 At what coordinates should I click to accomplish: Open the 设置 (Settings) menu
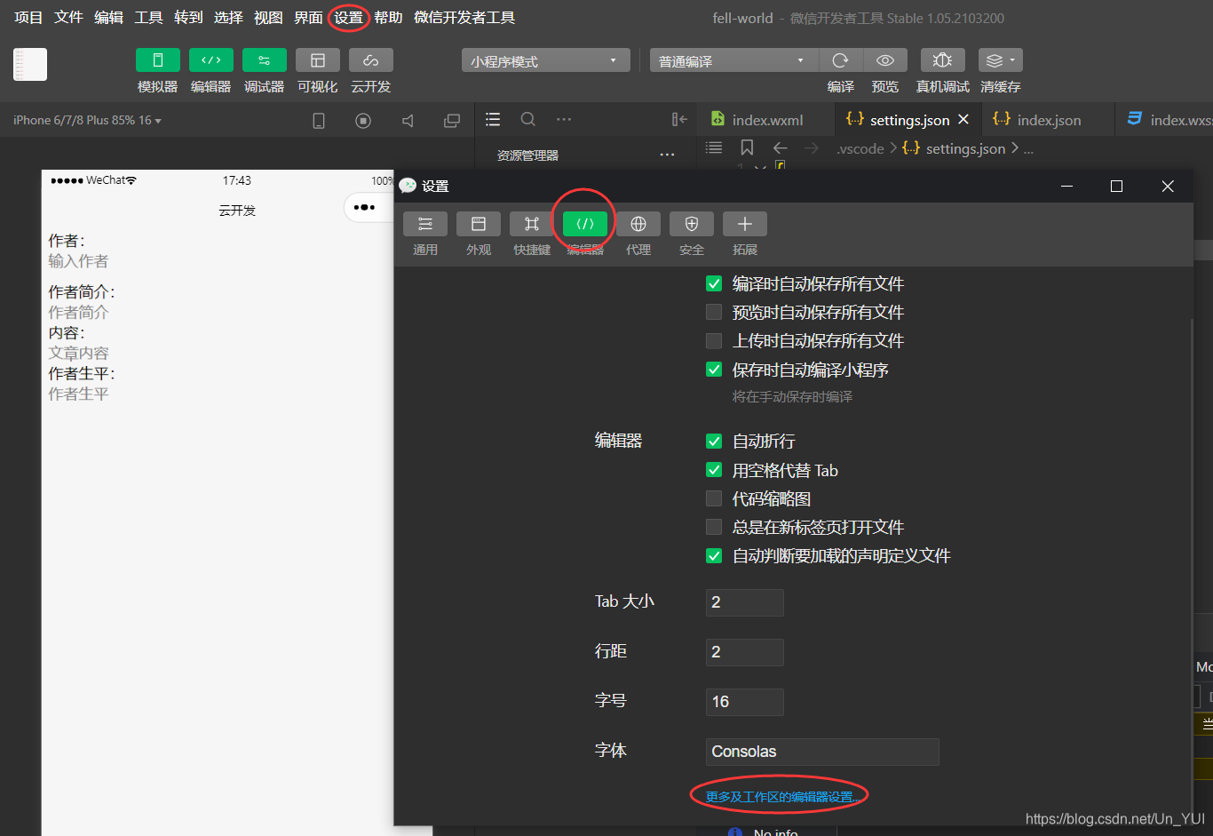348,18
